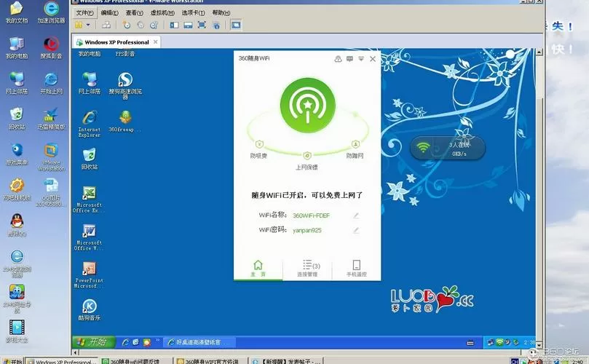This screenshot has width=589, height=364.
Task: Click the VM 开始 start button
Action: coord(93,342)
